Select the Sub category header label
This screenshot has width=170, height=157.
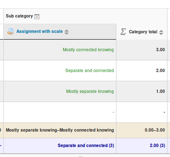(19, 16)
